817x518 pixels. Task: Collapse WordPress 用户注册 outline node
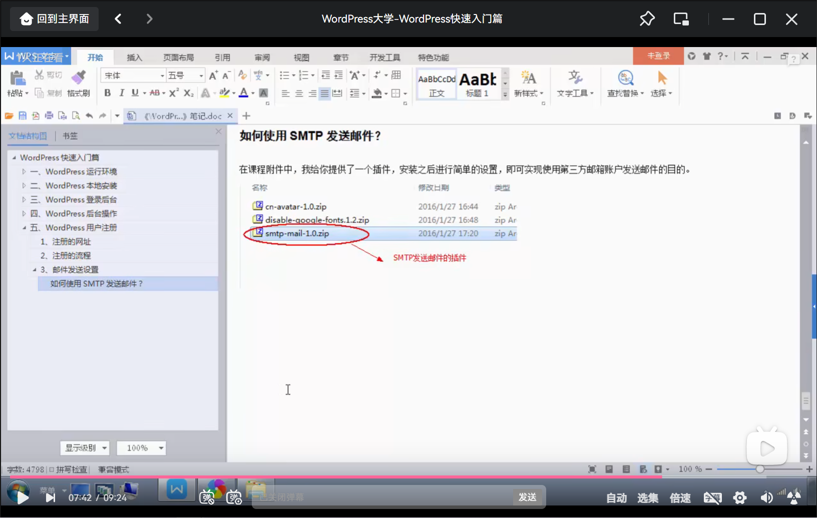[x=24, y=228]
